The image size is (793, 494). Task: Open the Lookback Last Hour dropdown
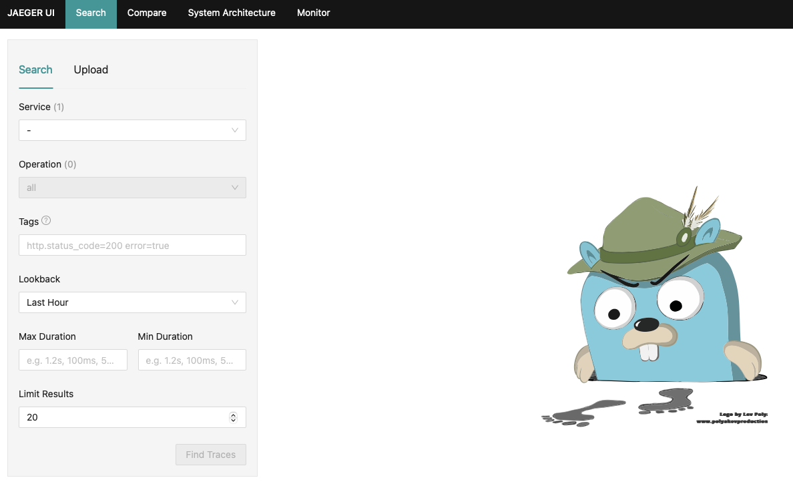(x=132, y=302)
